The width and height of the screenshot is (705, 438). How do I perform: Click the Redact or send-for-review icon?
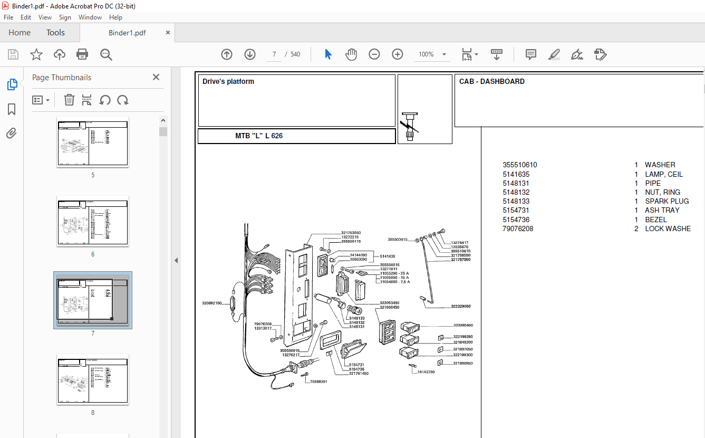600,54
